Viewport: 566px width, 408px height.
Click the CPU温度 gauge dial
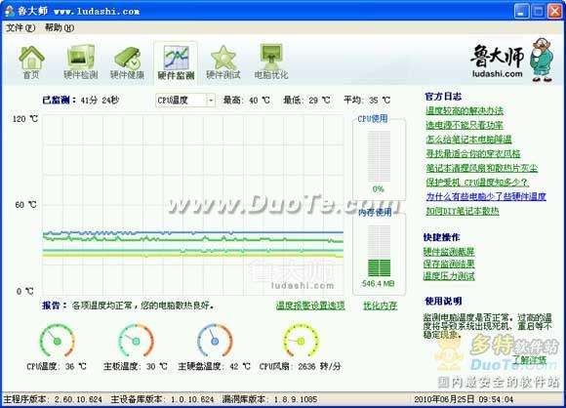click(57, 341)
